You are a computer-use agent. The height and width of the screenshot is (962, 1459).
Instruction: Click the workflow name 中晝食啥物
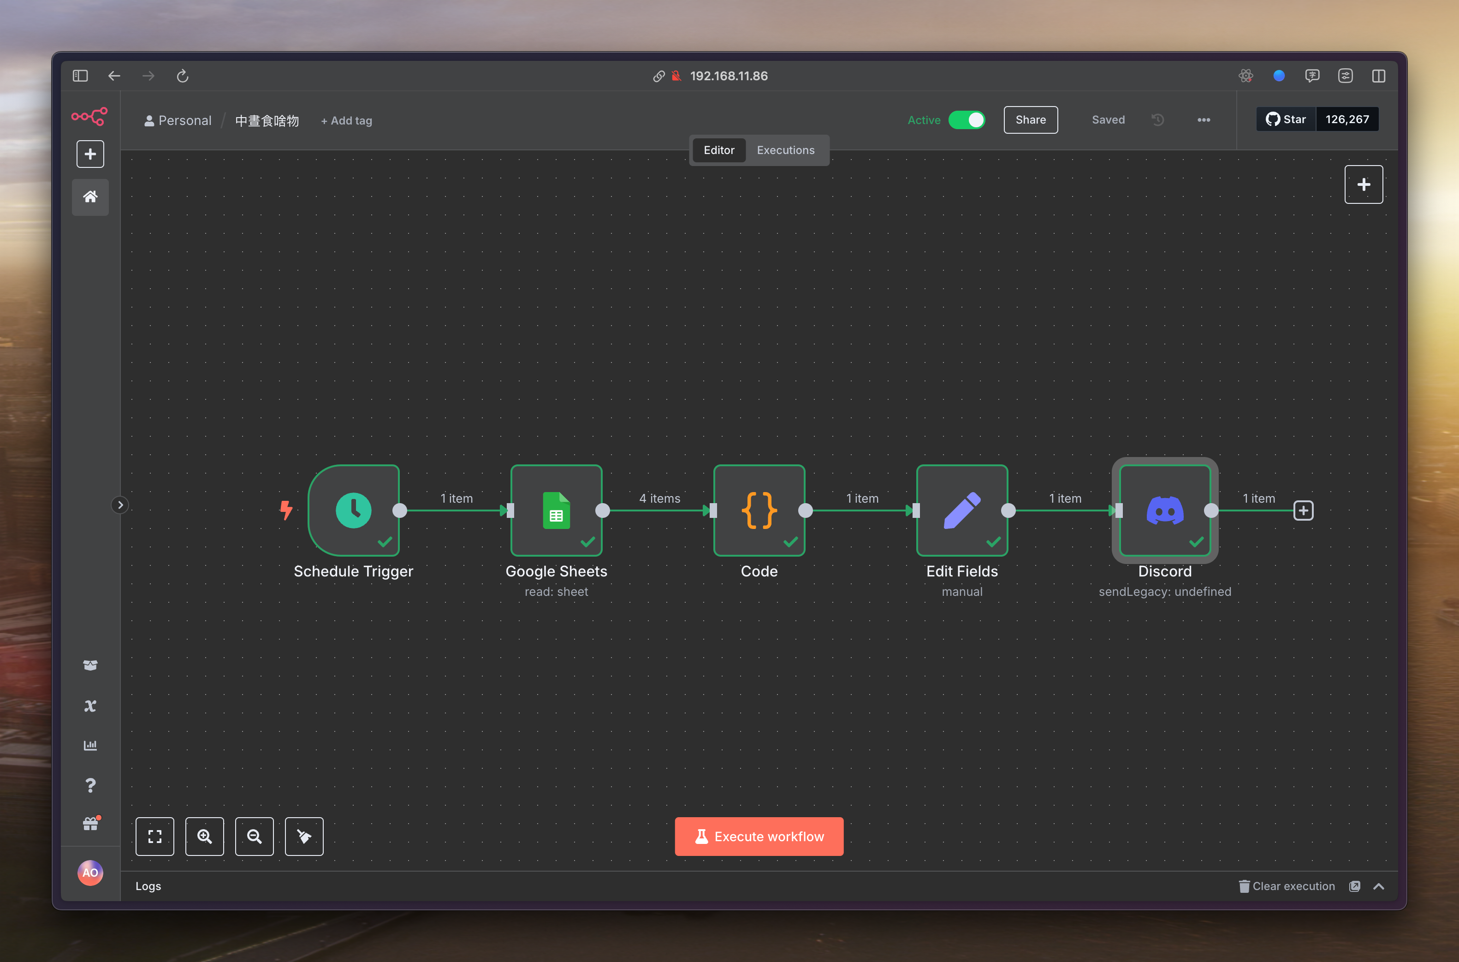click(x=267, y=121)
